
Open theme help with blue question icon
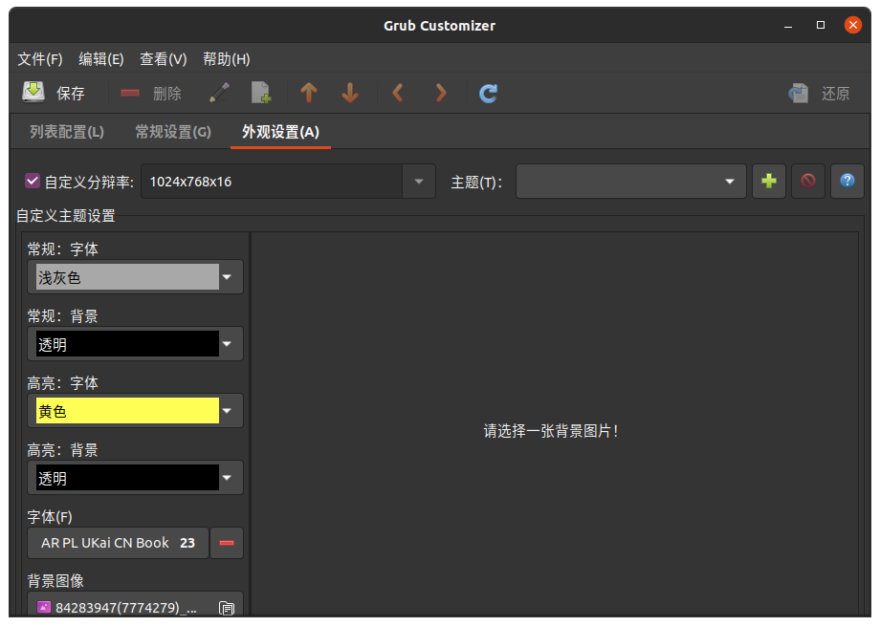[847, 181]
